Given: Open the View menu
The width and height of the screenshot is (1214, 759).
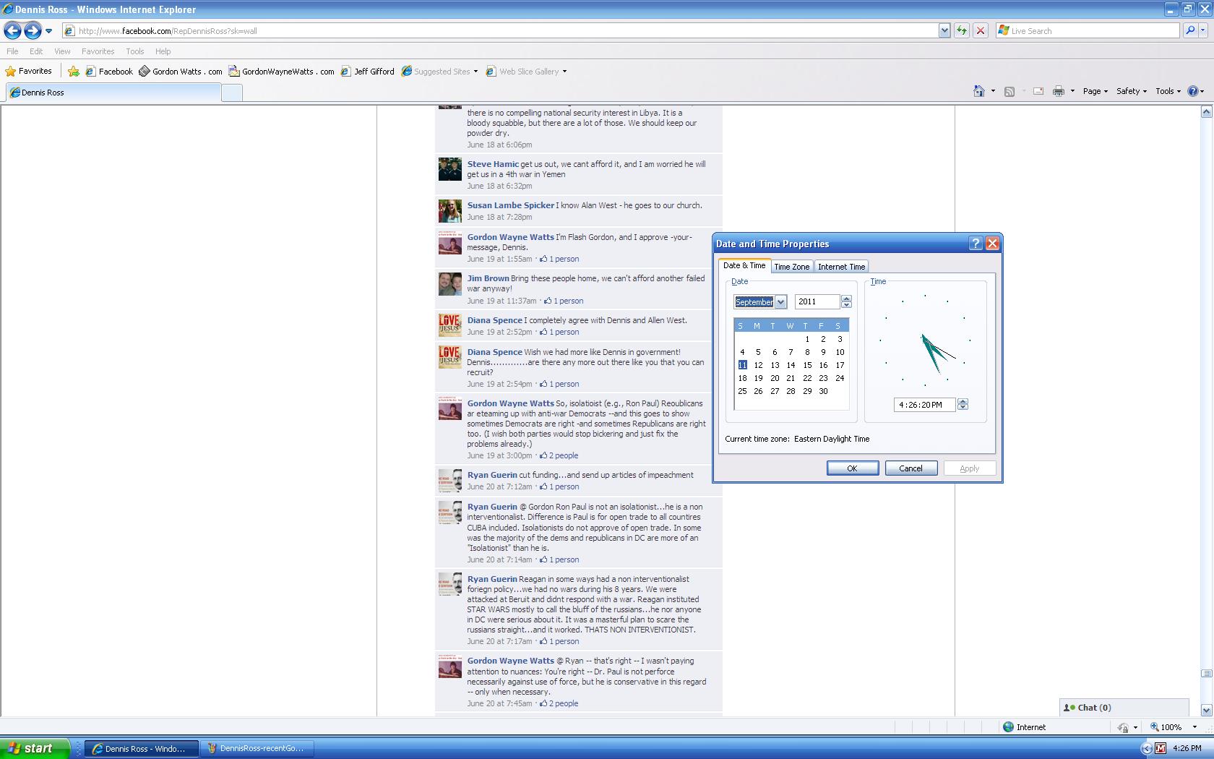Looking at the screenshot, I should tap(62, 51).
